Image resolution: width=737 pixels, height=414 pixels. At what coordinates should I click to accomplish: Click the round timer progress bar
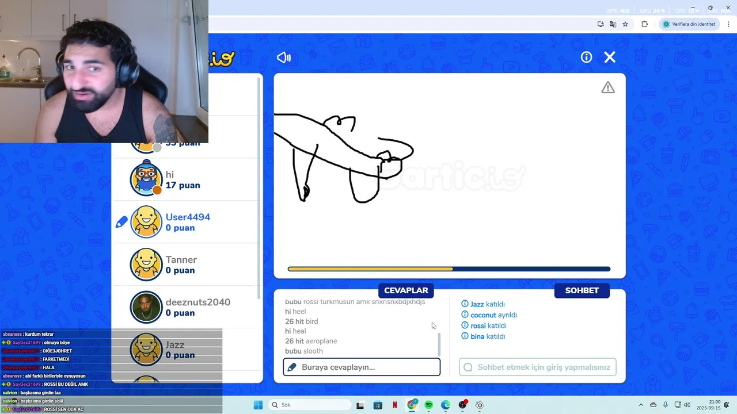(x=449, y=269)
